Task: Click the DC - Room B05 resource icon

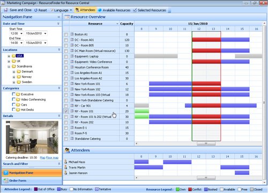Action: [72, 45]
